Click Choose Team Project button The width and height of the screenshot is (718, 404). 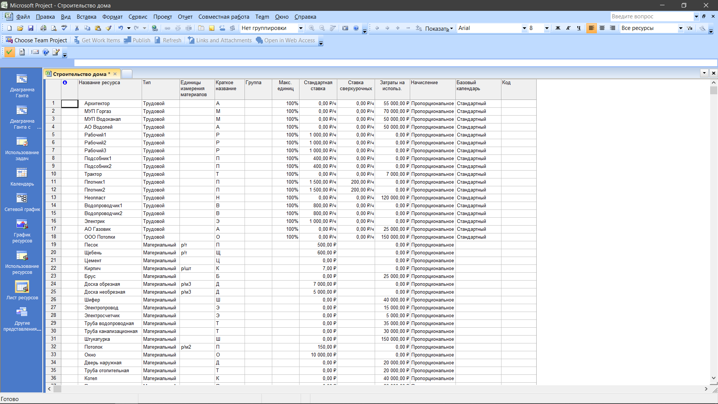coord(37,40)
